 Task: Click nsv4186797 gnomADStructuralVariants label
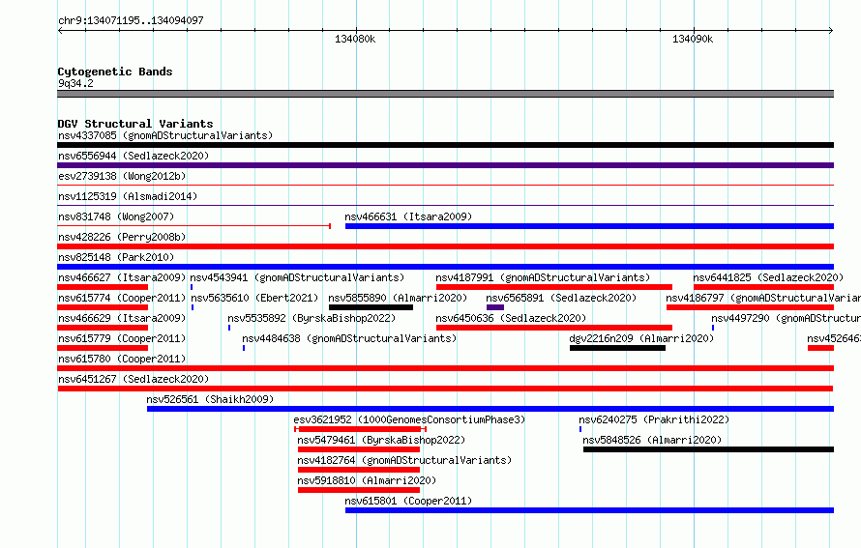coord(763,298)
